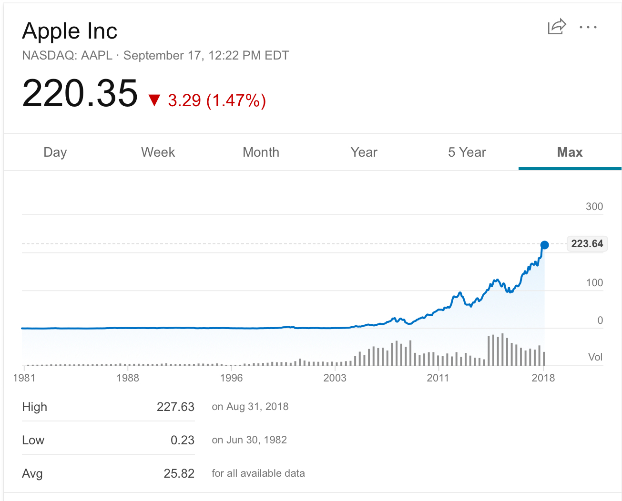Viewport: 622px width, 501px height.
Task: Click the Low value 0.23
Action: point(182,440)
